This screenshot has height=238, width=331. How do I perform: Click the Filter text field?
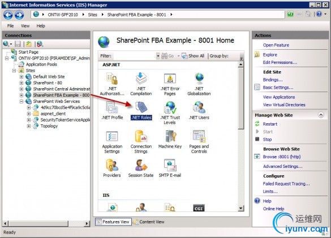[x=134, y=56]
